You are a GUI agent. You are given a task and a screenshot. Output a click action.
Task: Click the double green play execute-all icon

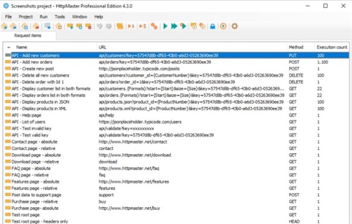point(174,26)
